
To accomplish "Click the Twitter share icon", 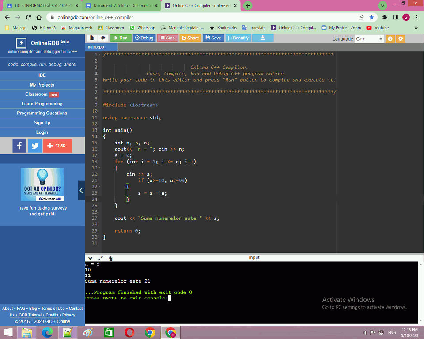I will pos(34,146).
